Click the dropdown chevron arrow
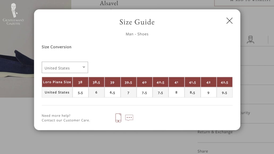 [x=84, y=67]
